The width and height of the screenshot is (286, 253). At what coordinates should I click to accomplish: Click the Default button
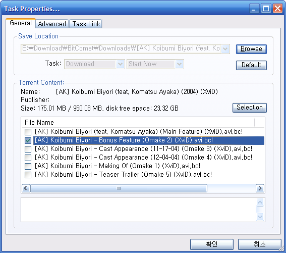[x=251, y=65]
